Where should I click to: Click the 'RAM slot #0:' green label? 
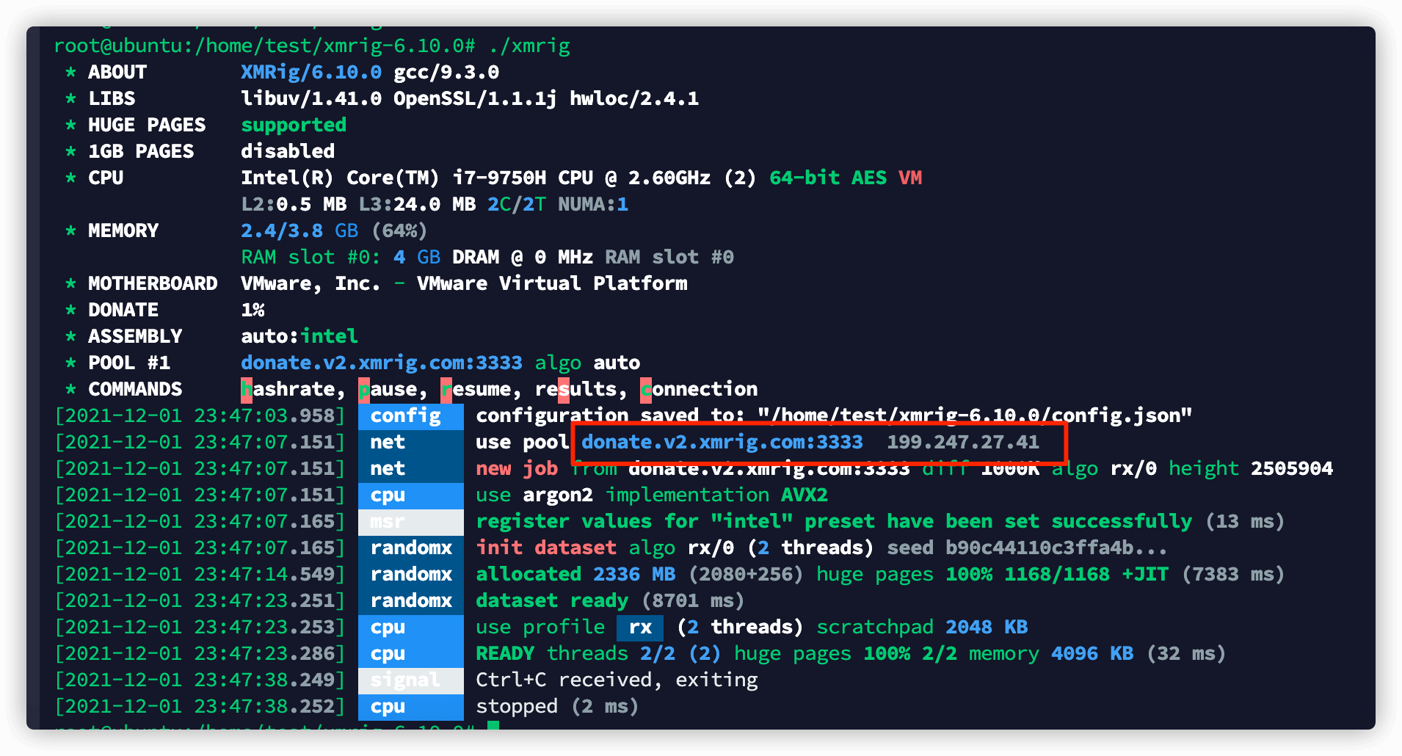click(311, 257)
